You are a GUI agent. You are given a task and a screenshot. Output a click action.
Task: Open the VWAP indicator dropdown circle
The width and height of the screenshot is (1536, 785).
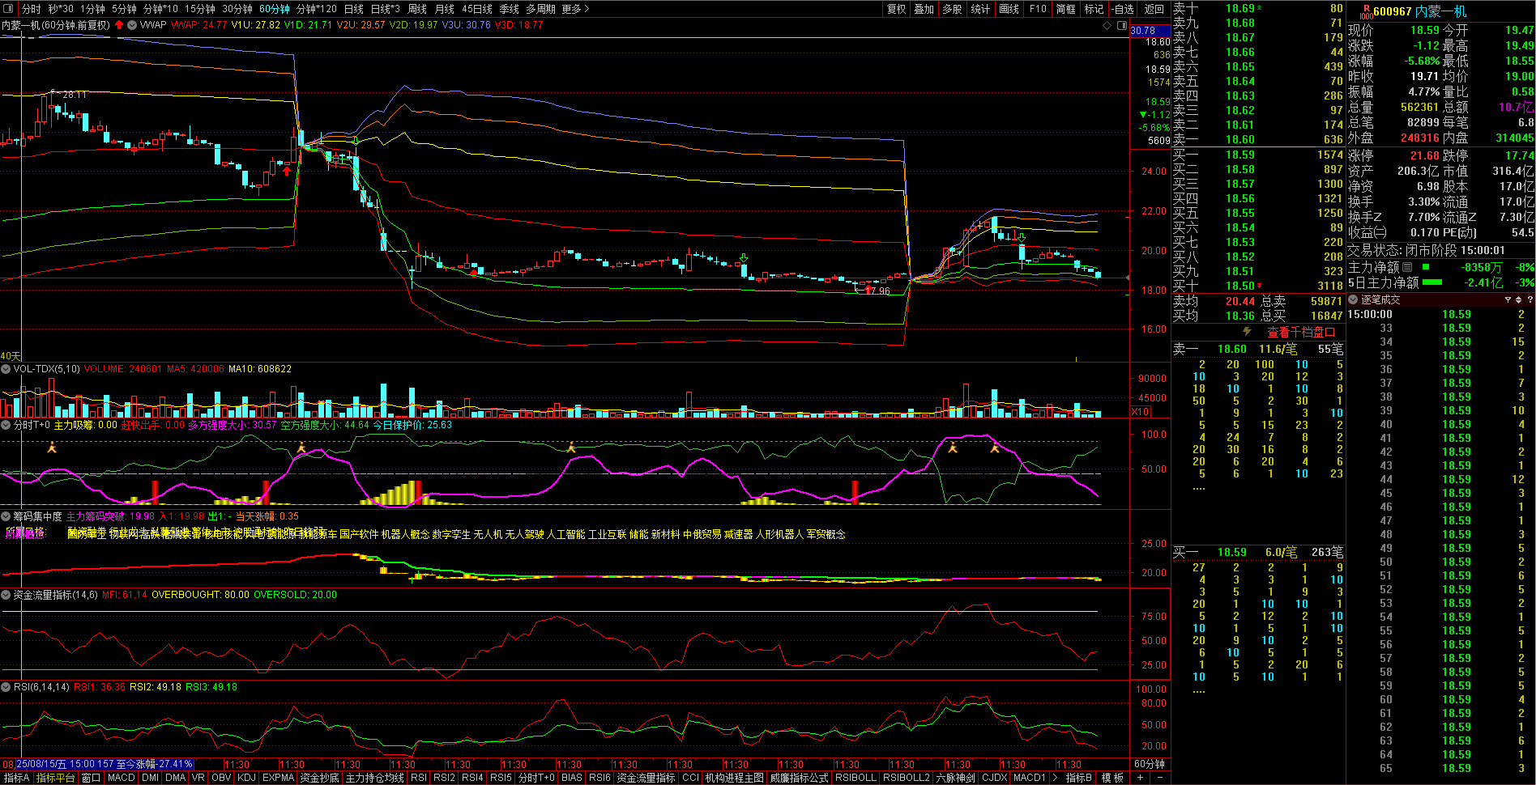tap(132, 25)
